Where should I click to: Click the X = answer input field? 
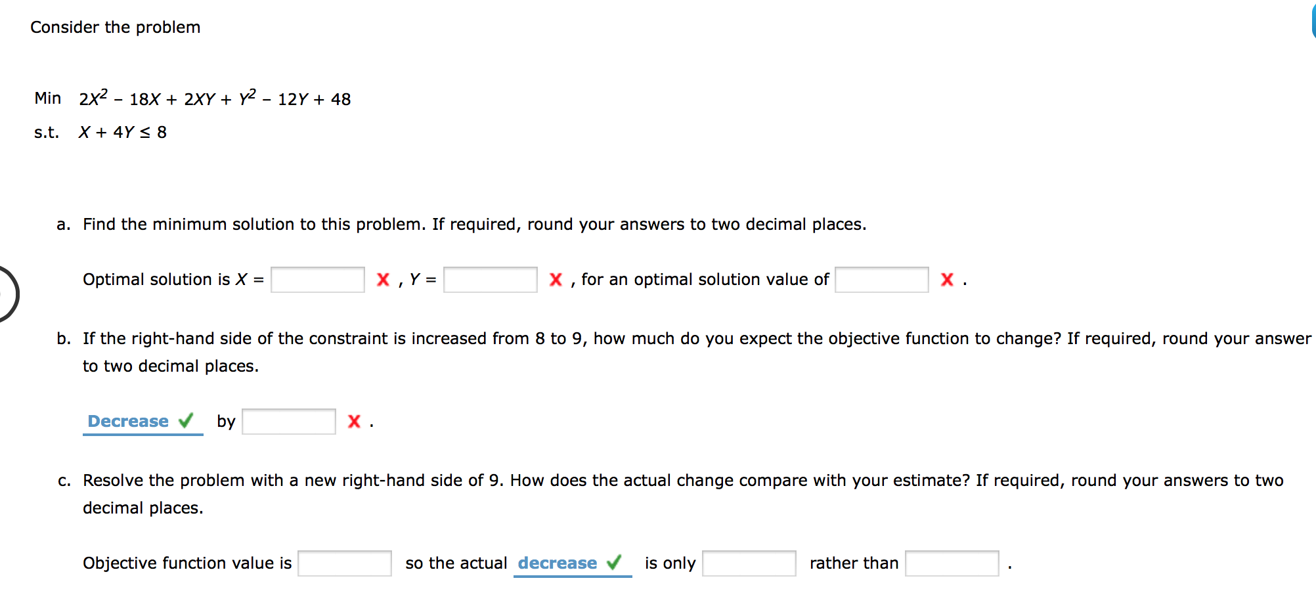(x=318, y=280)
